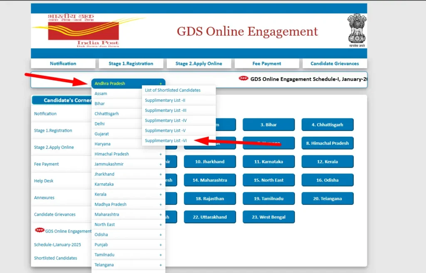The image size is (426, 273).
Task: Click the 23. West Bengal state button
Action: (x=269, y=217)
